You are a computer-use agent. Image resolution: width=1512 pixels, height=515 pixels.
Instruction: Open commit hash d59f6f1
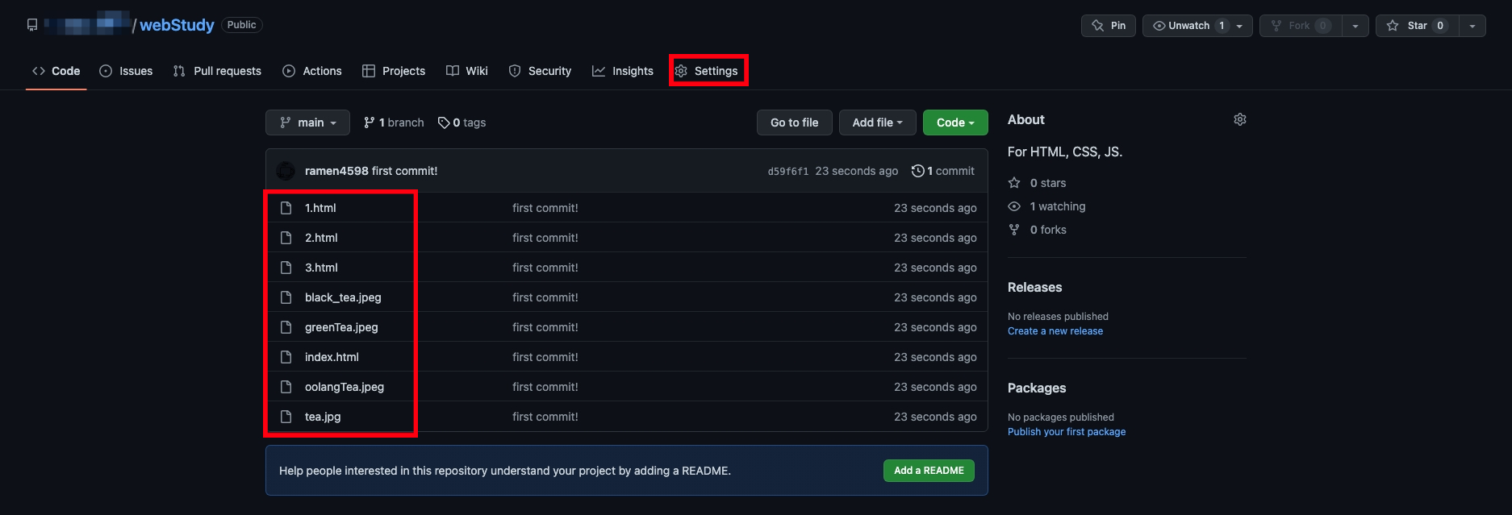pyautogui.click(x=787, y=172)
